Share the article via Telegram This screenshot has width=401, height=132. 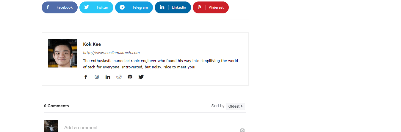point(134,7)
